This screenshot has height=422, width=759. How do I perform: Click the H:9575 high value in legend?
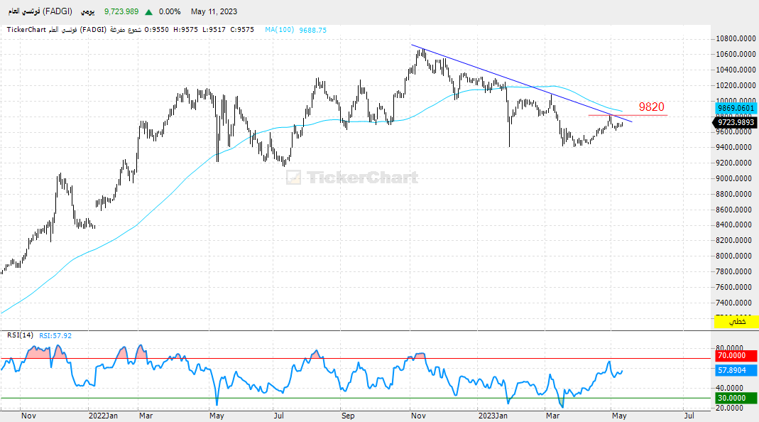click(x=186, y=30)
